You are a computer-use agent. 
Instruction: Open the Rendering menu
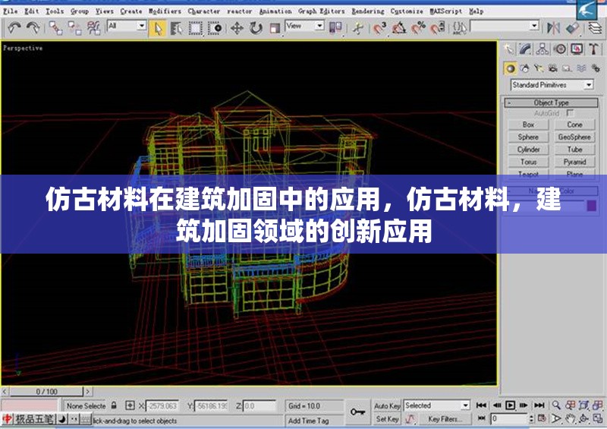pyautogui.click(x=368, y=11)
